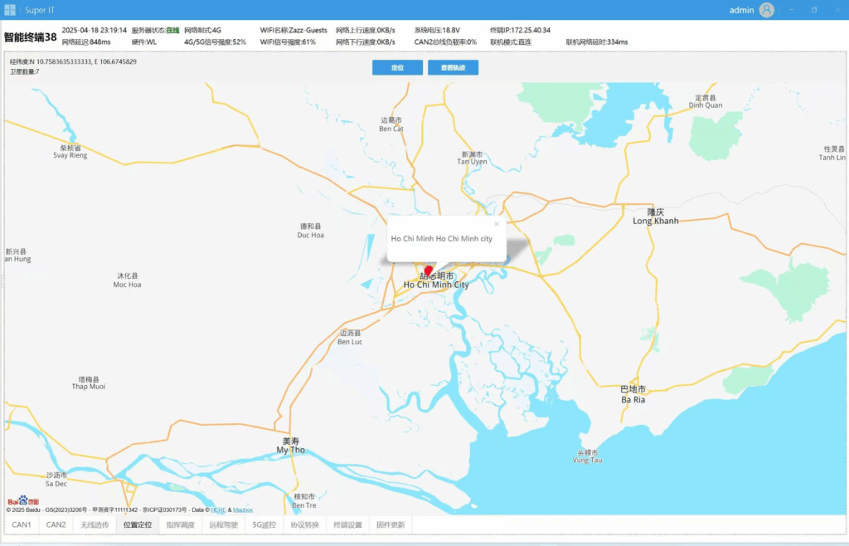Click the Baidu map logo
Image resolution: width=849 pixels, height=546 pixels.
point(23,501)
